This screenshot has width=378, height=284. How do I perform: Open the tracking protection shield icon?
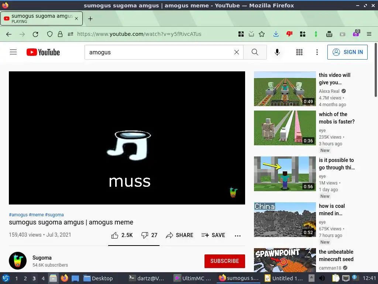point(50,34)
